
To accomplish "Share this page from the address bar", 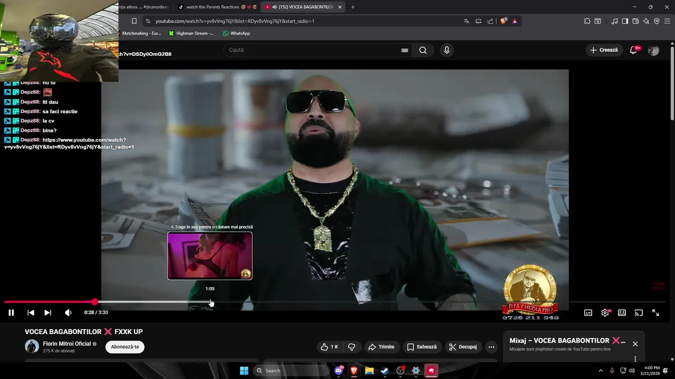I will (x=490, y=21).
